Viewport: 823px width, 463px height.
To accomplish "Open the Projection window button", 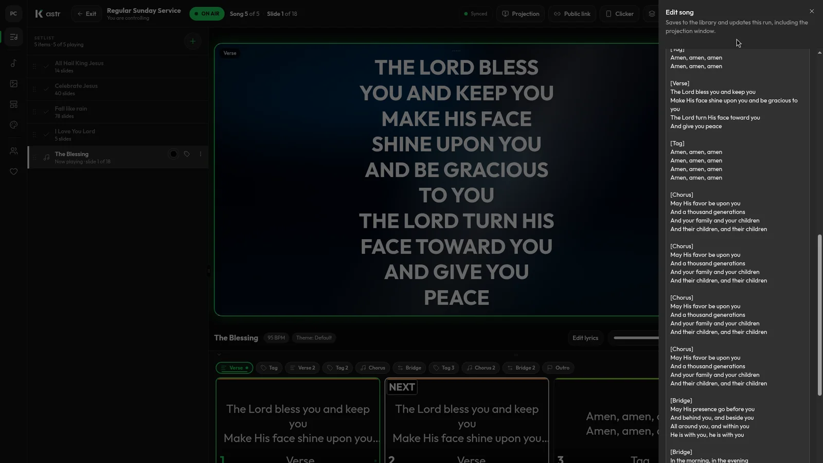I will [521, 14].
